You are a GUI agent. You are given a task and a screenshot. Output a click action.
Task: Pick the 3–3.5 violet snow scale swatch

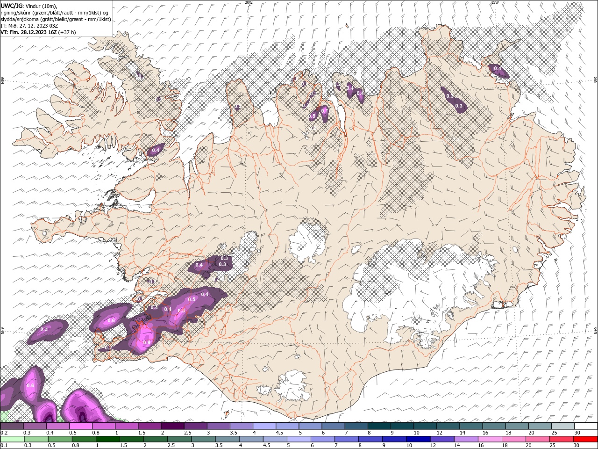pyautogui.click(x=218, y=426)
